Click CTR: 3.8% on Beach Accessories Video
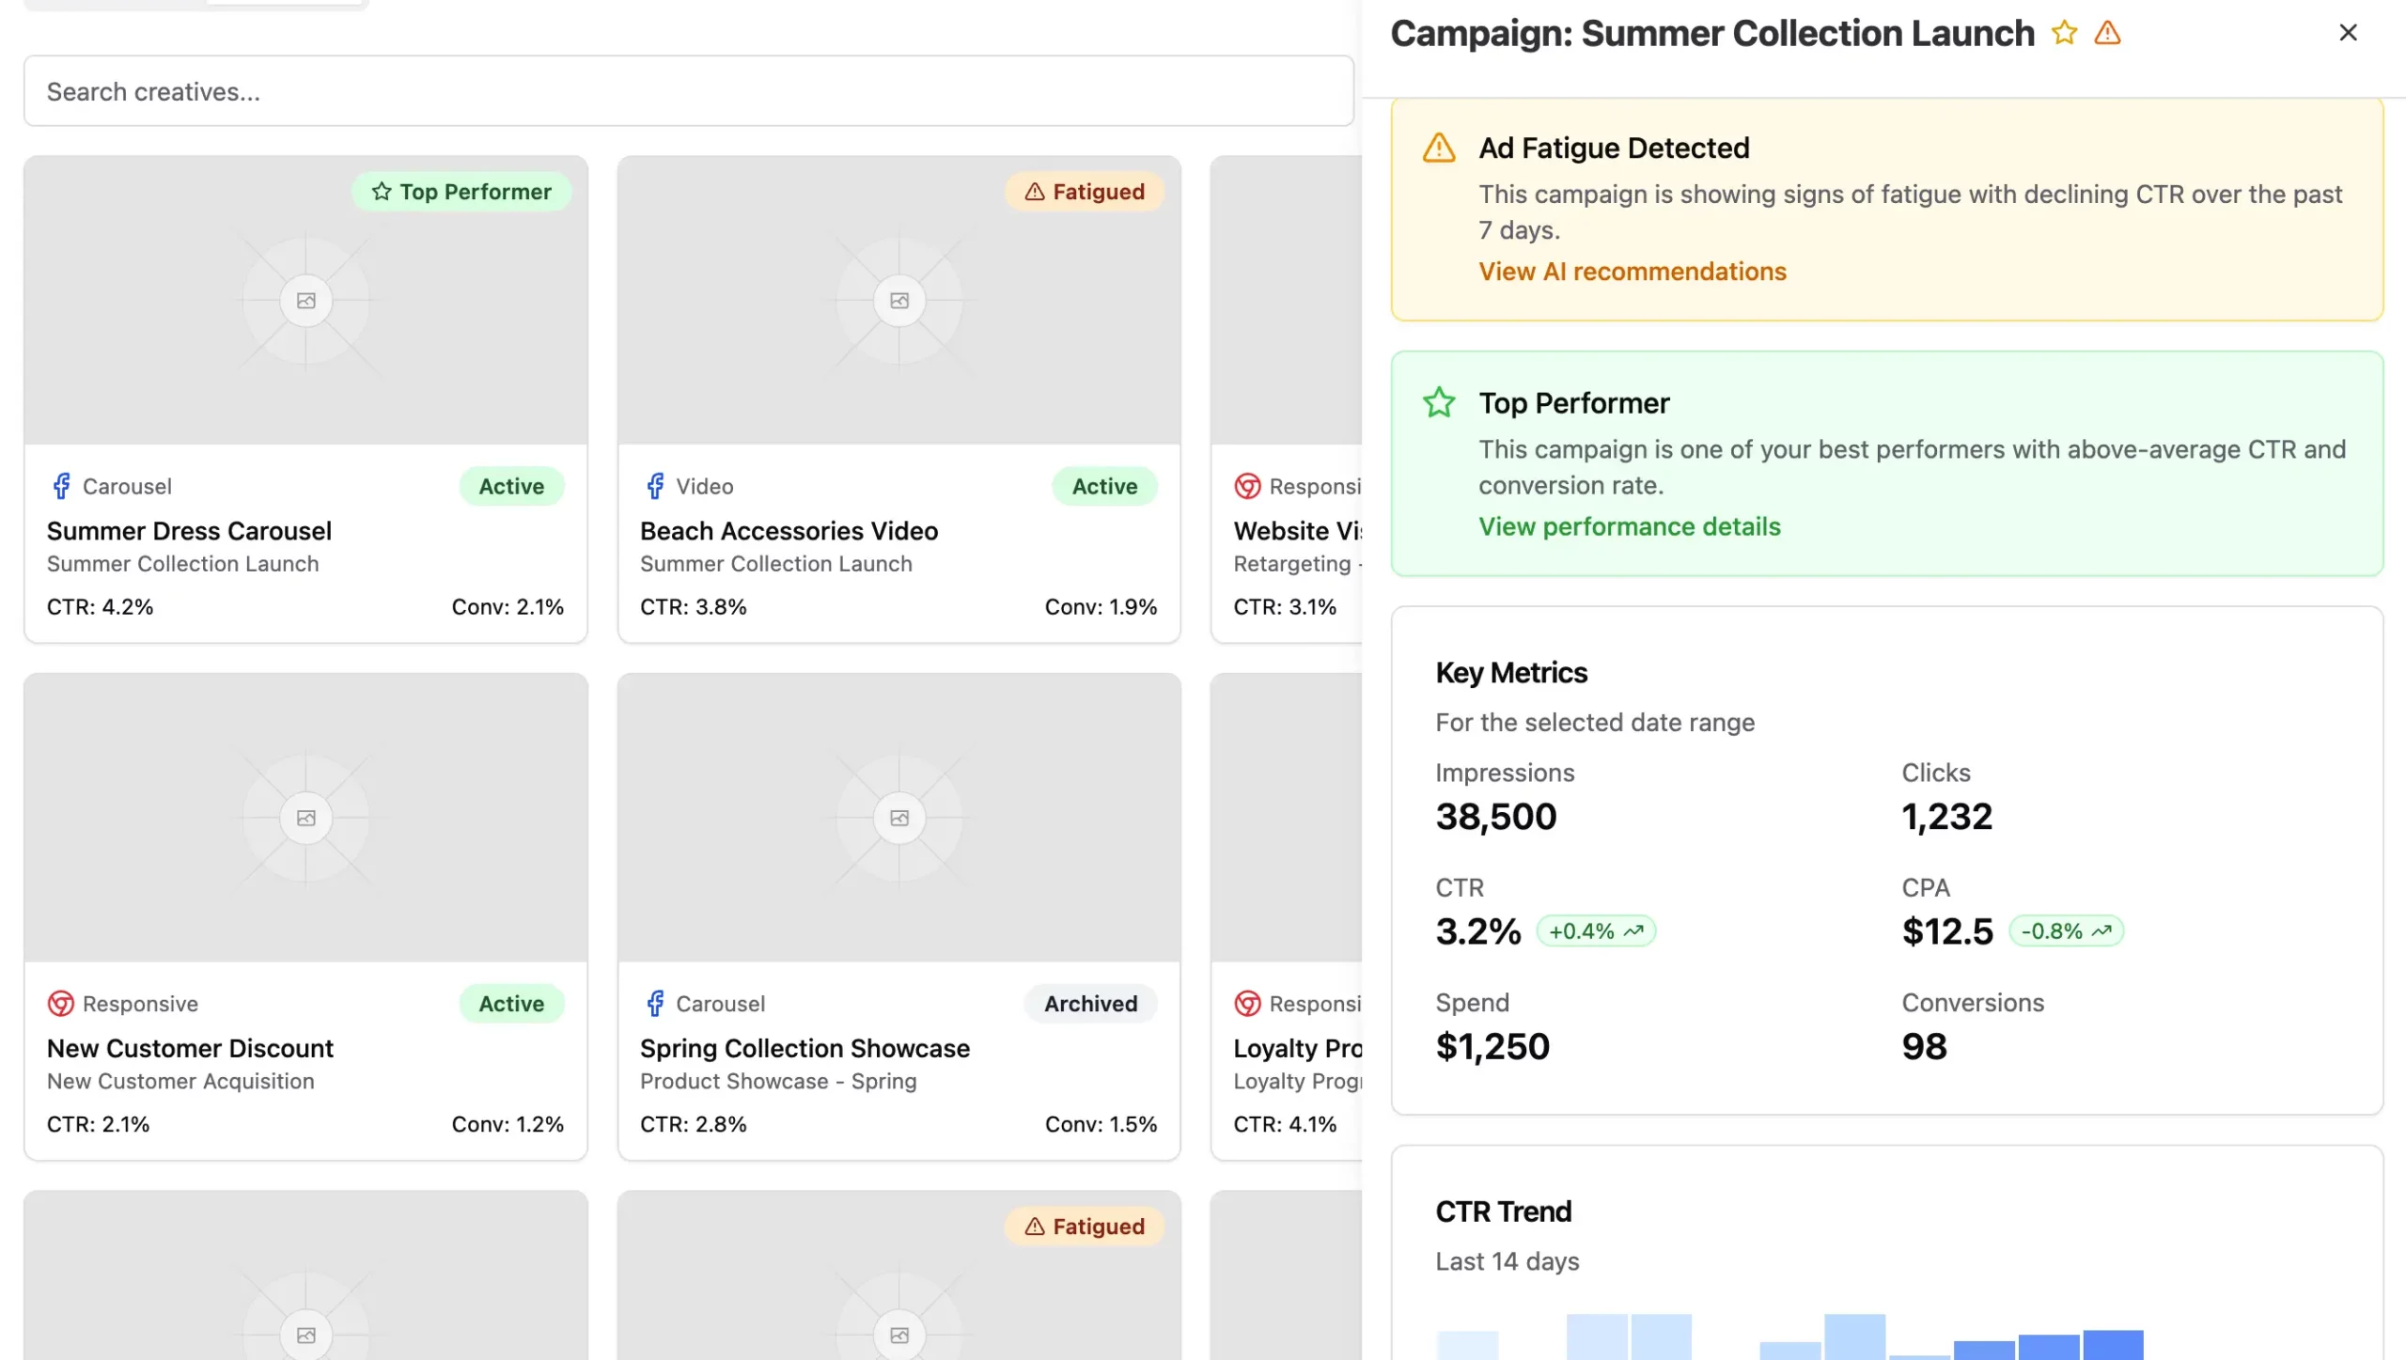The height and width of the screenshot is (1360, 2406). point(694,607)
